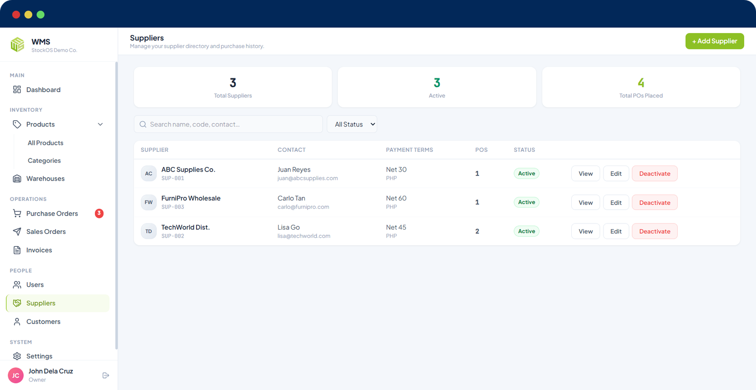Click the Sales Orders paper plane icon
The height and width of the screenshot is (390, 756).
tap(17, 232)
